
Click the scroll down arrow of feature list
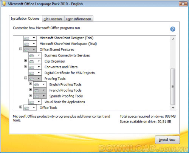coord(173,108)
